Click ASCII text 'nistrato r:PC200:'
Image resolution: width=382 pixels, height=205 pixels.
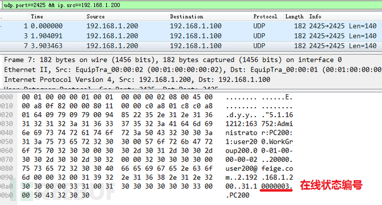pyautogui.click(x=259, y=133)
